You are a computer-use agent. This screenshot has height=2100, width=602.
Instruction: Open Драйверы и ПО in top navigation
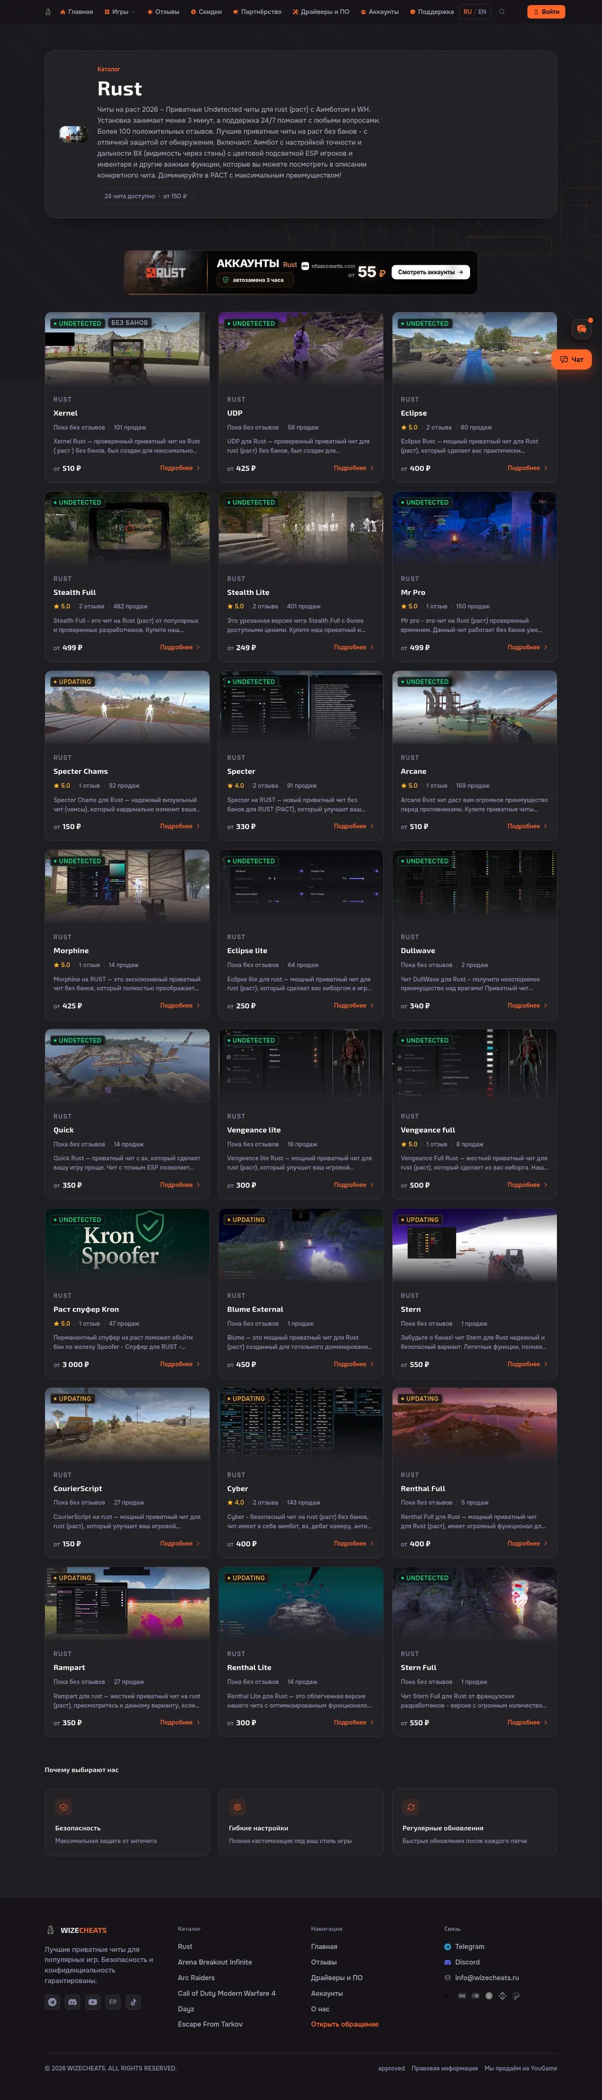coord(320,12)
